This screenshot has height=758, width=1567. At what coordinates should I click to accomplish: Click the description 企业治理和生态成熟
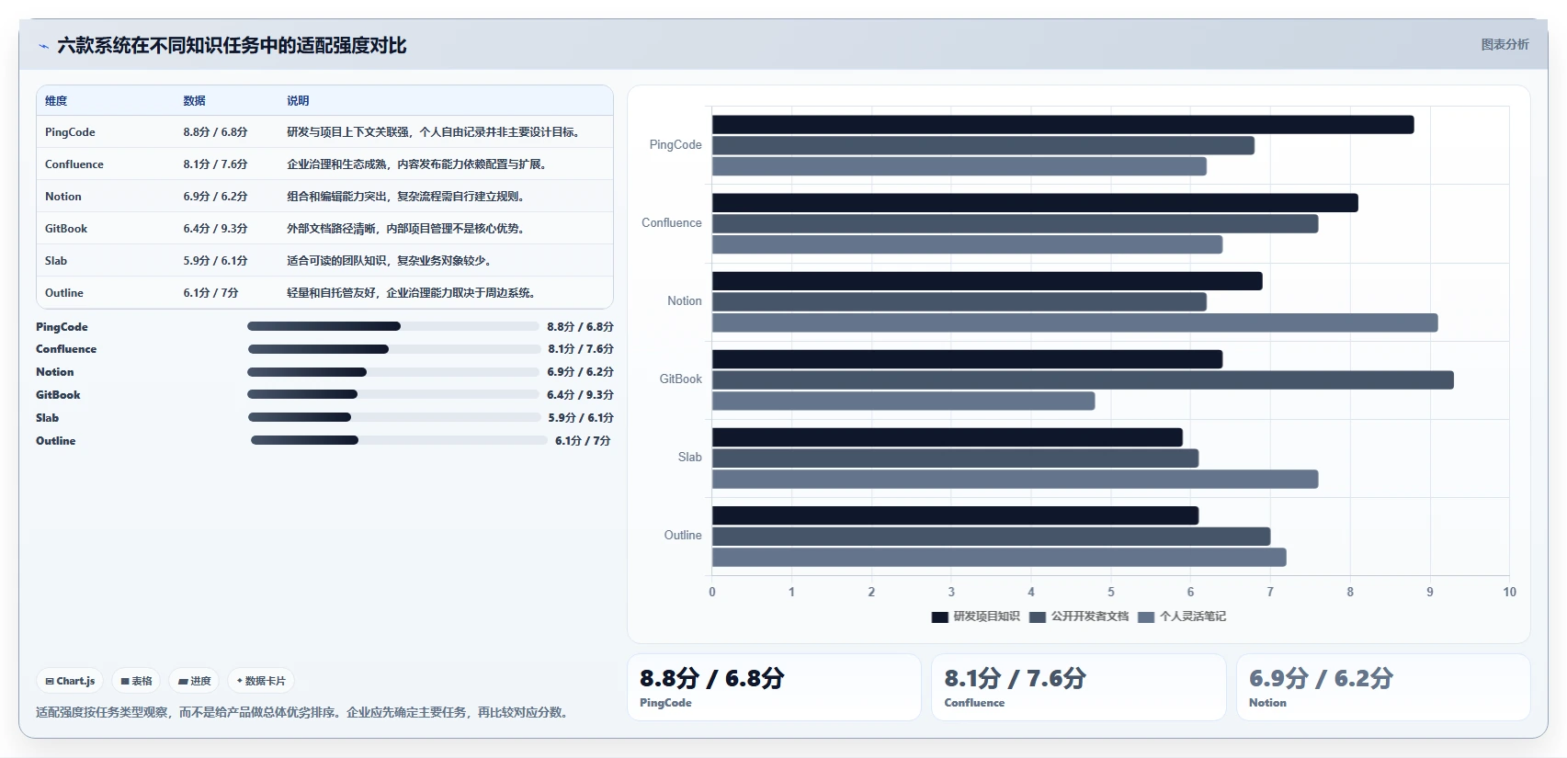tap(418, 164)
